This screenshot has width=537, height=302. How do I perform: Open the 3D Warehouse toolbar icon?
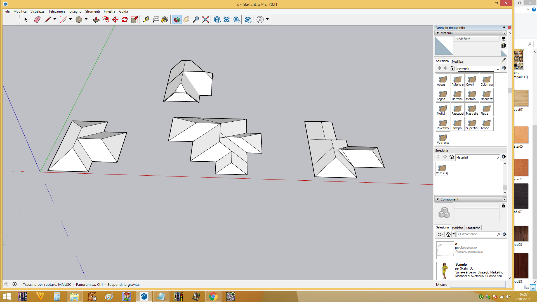click(x=217, y=20)
